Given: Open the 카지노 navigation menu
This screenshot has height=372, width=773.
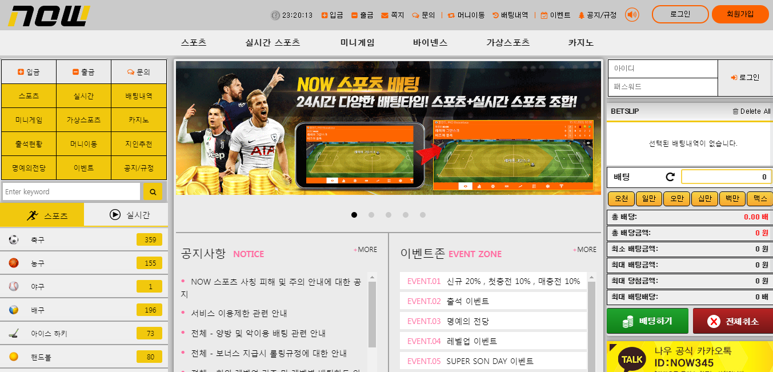Looking at the screenshot, I should pos(580,43).
